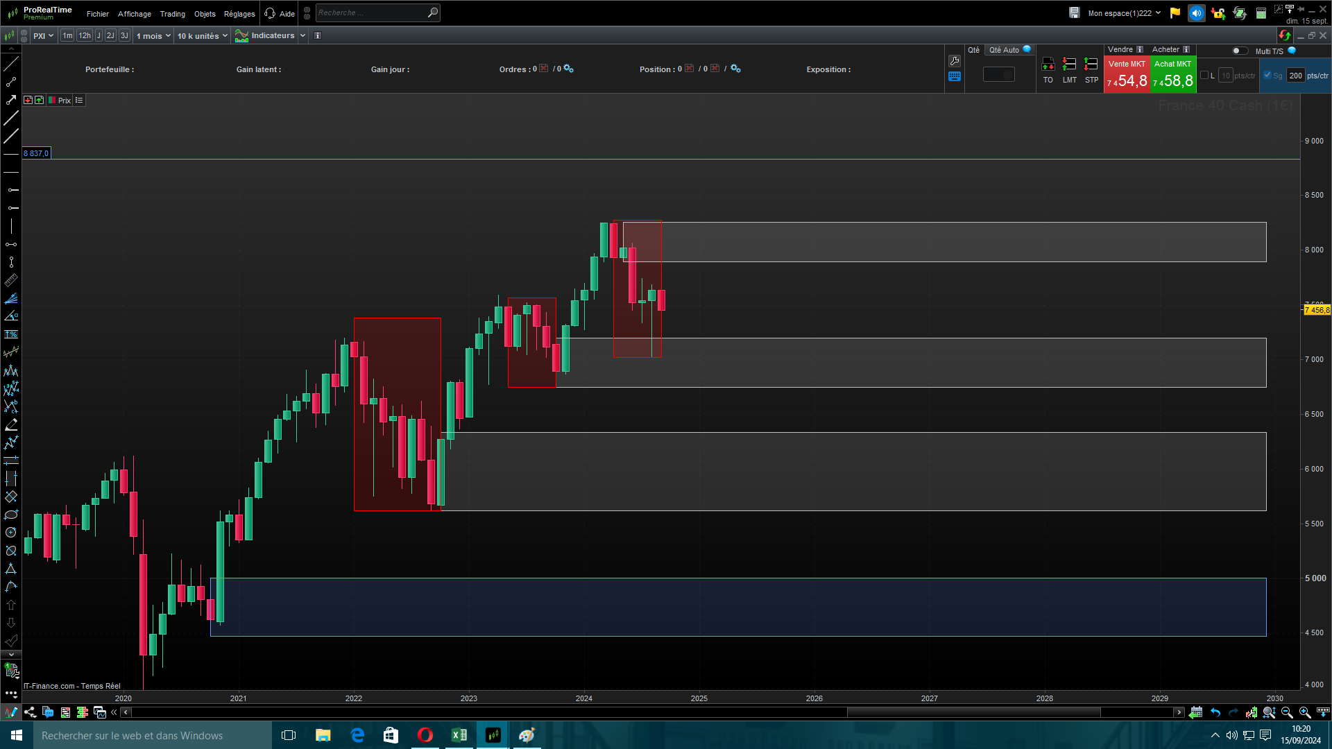Image resolution: width=1332 pixels, height=749 pixels.
Task: Select the Fibonacci percent retracement tool
Action: click(11, 334)
